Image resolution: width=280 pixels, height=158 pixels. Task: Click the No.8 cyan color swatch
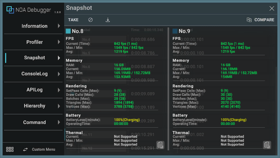[68, 31]
